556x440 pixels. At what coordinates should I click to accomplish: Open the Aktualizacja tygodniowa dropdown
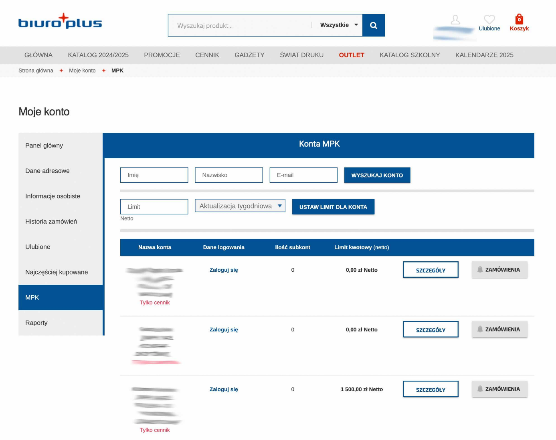(240, 206)
